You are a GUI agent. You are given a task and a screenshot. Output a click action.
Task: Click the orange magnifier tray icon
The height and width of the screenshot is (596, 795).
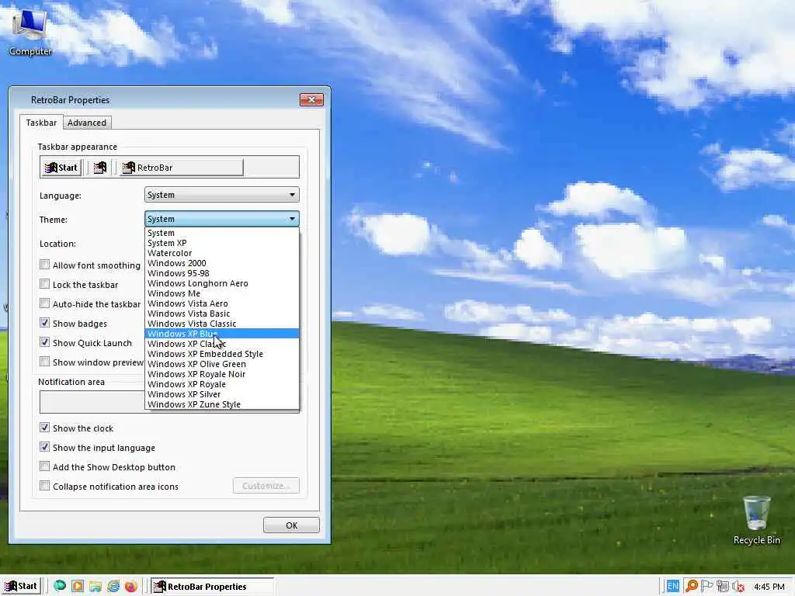click(691, 586)
